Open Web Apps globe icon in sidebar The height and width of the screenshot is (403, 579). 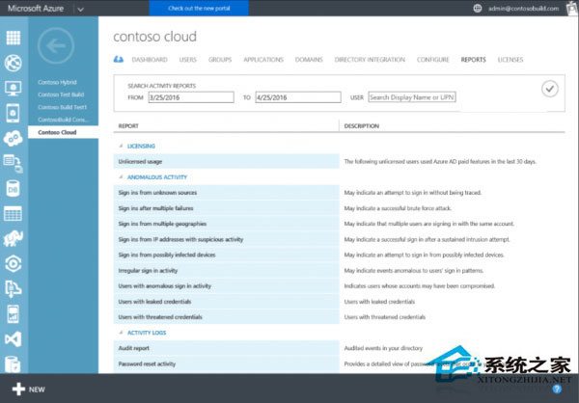(x=14, y=63)
